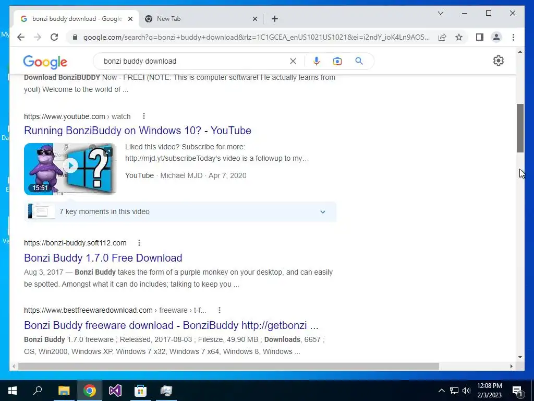Image resolution: width=534 pixels, height=401 pixels.
Task: Click the https://bonzi-buddy.soft112.com URL text
Action: [x=75, y=243]
